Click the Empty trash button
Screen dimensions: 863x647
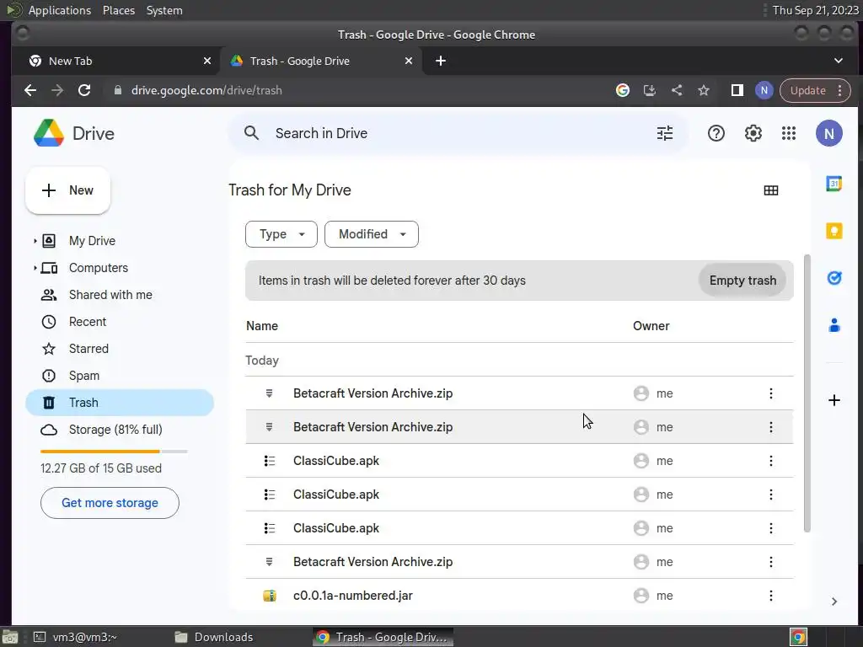[742, 281]
